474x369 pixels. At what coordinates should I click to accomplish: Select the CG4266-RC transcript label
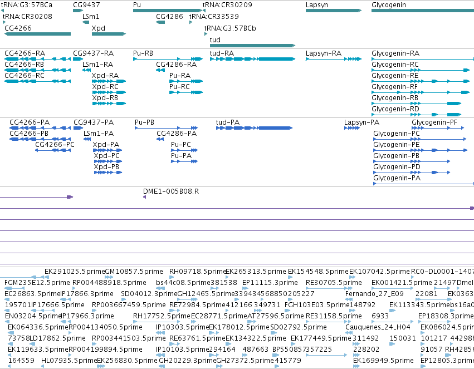pos(24,76)
